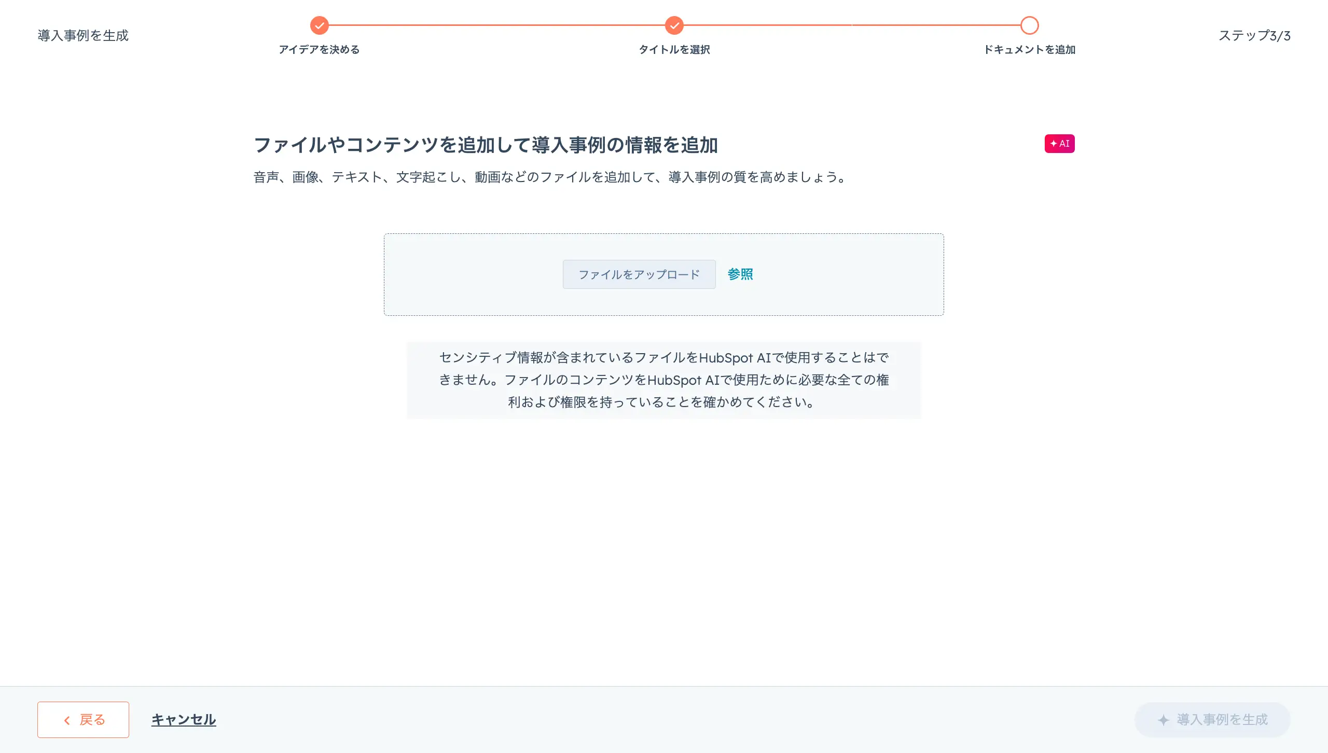Click the empty circle for ドキュメントを追加 step

pyautogui.click(x=1029, y=25)
